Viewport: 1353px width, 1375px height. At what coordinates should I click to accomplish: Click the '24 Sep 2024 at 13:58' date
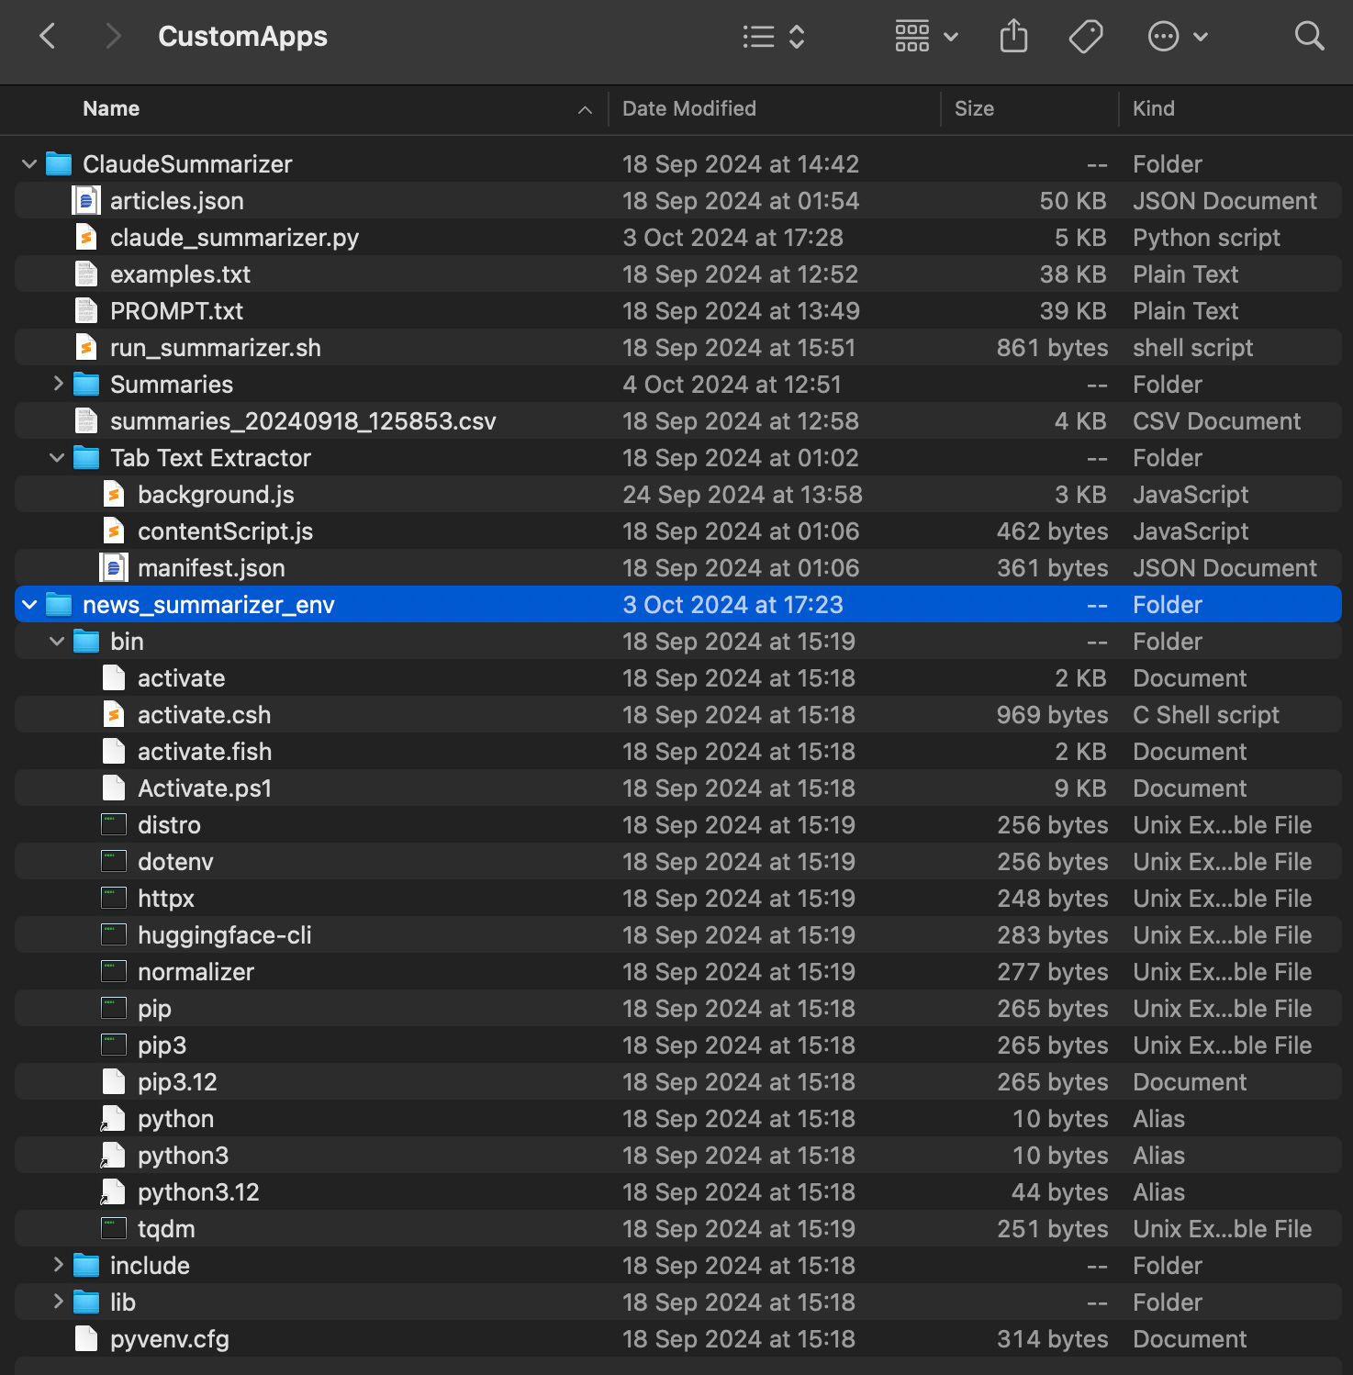click(x=743, y=495)
